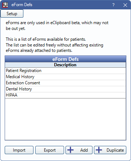Select the Medical History eForm
The height and width of the screenshot is (161, 131).
tap(65, 77)
